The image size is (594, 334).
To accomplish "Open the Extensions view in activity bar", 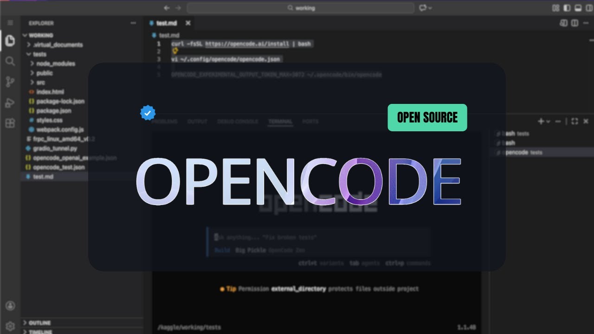I will click(x=10, y=123).
